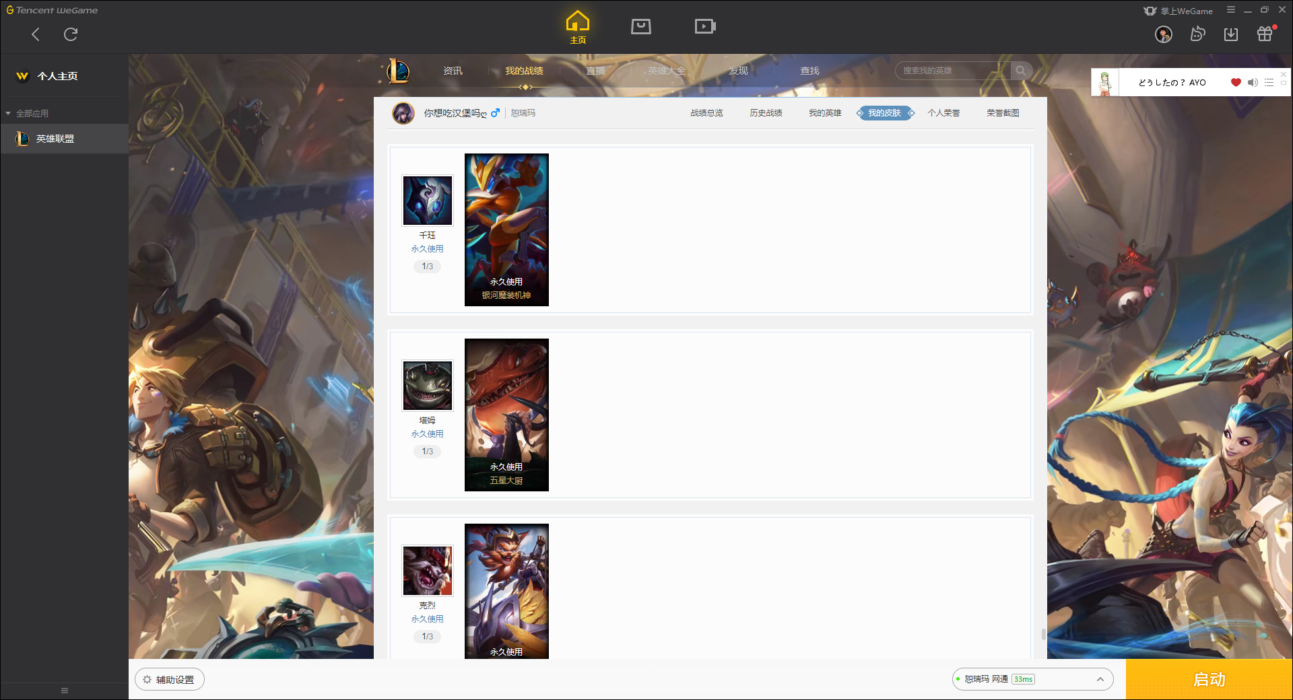Go back using the back arrow
The height and width of the screenshot is (700, 1293).
coord(36,34)
